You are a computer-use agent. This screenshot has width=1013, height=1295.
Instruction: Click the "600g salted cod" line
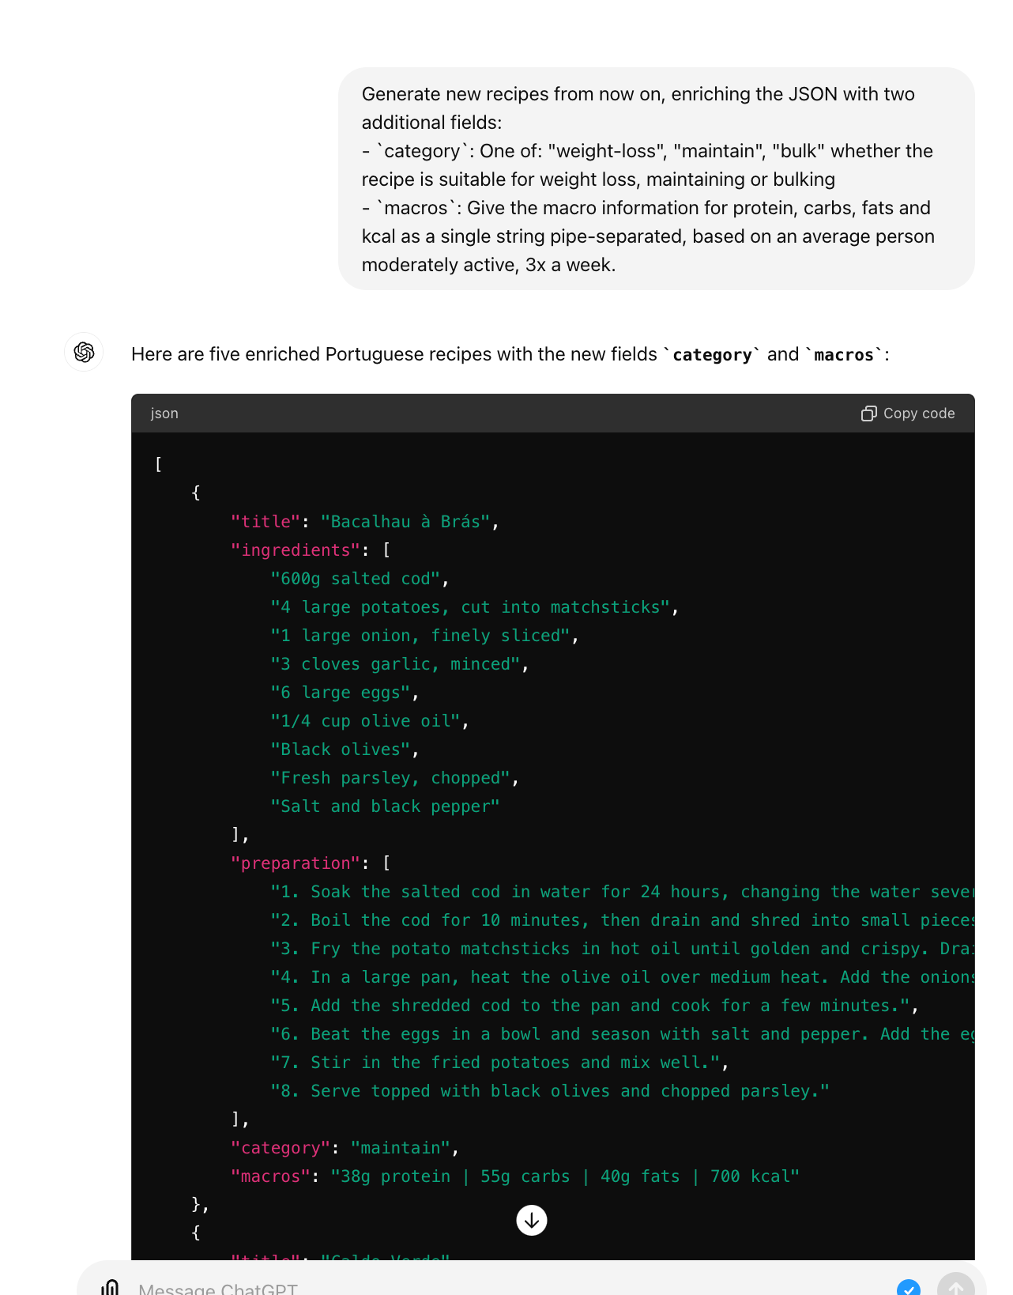click(x=356, y=579)
